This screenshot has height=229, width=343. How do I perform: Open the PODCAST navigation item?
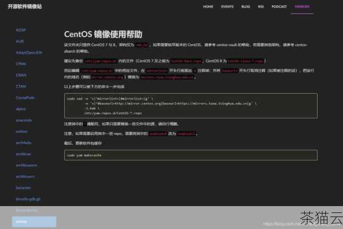(x=279, y=7)
